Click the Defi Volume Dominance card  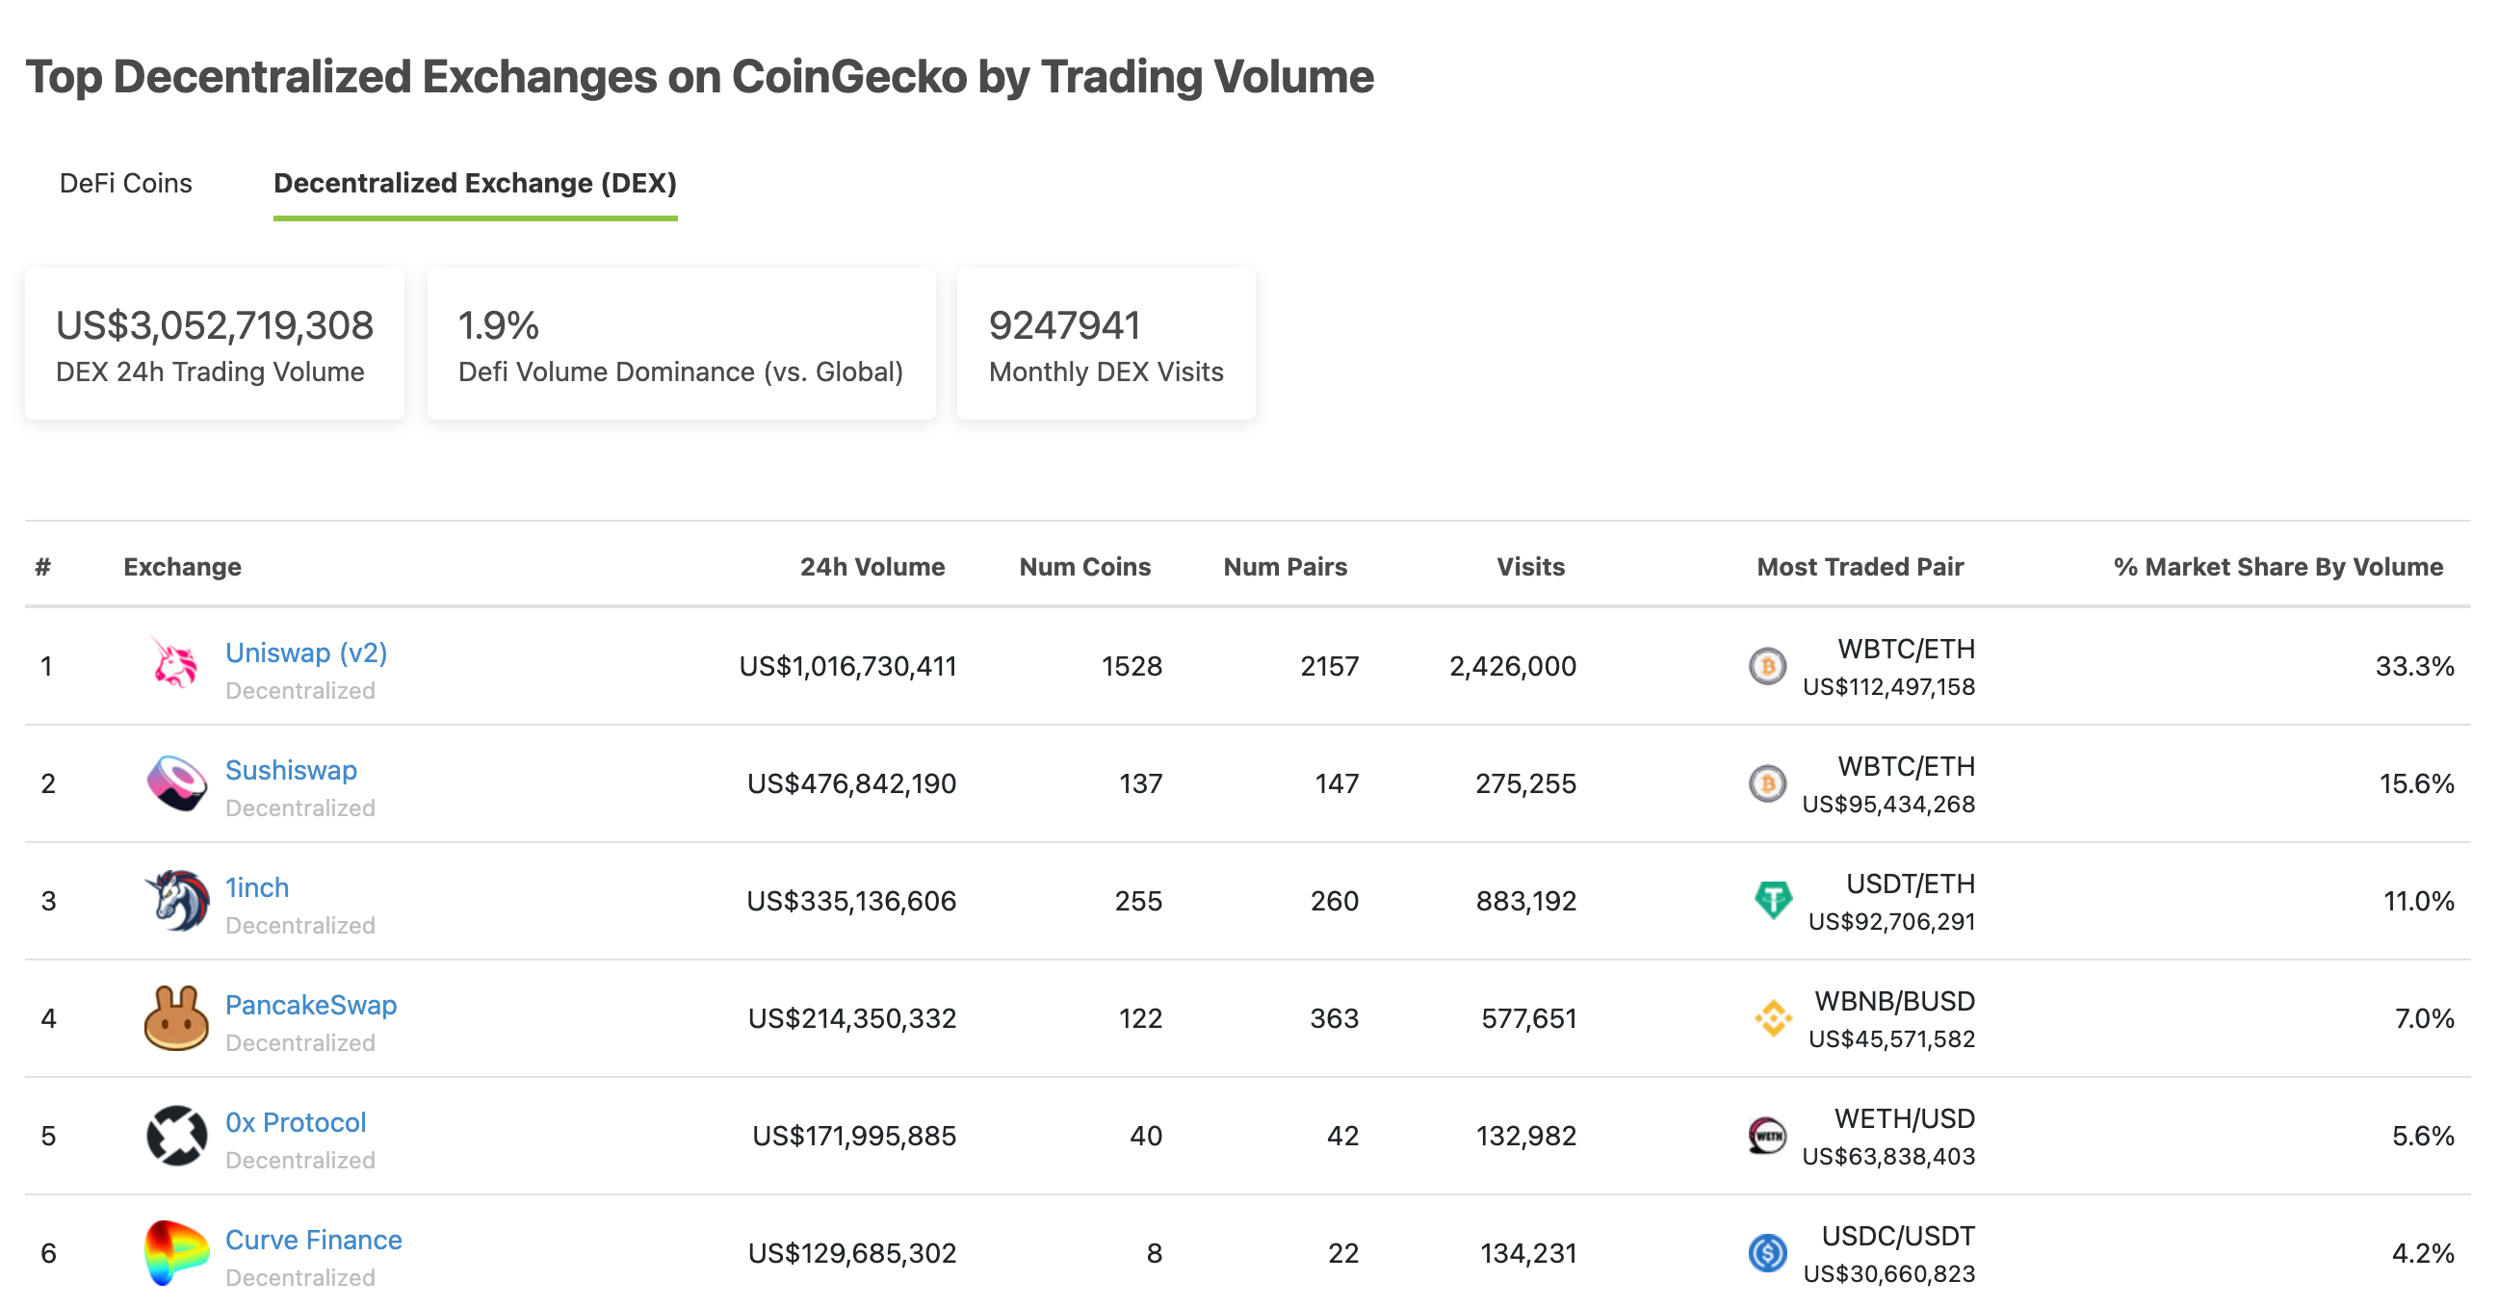(x=681, y=344)
